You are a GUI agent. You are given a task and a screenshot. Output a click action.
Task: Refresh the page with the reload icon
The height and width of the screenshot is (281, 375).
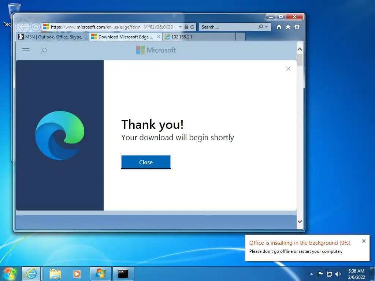(x=192, y=27)
